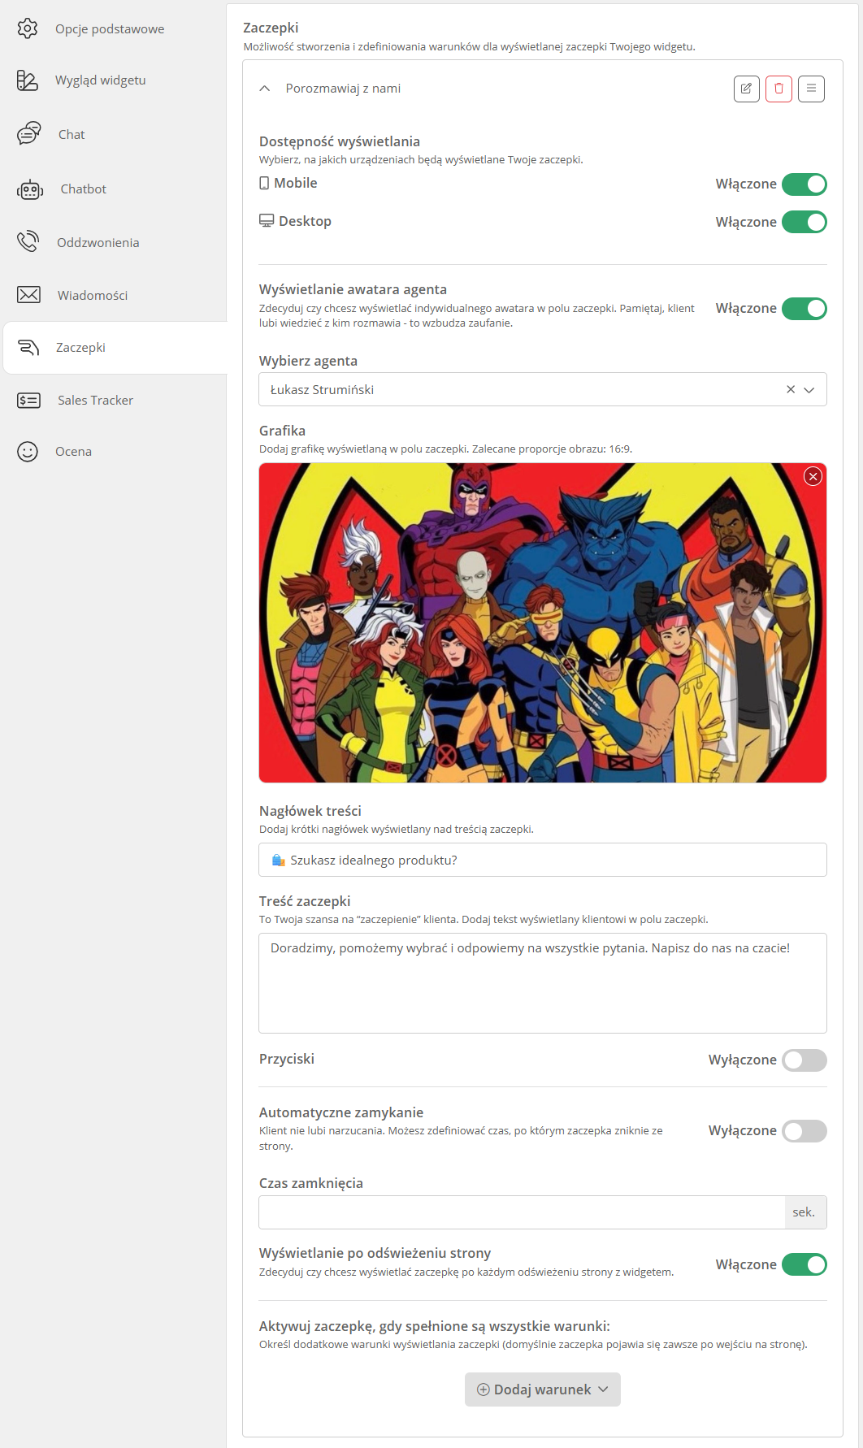Click the Ocena smiley icon
This screenshot has height=1448, width=863.
point(28,452)
